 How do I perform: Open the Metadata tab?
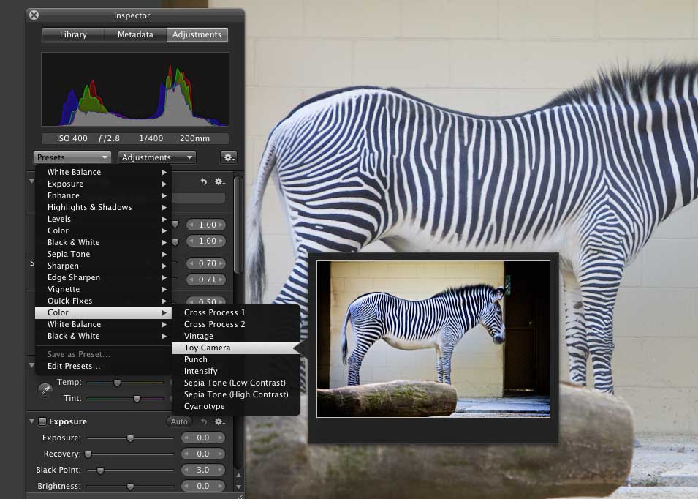click(x=135, y=34)
